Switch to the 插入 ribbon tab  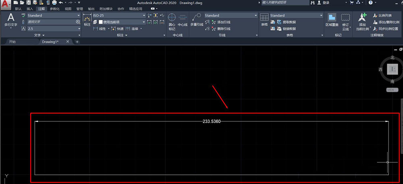click(30, 8)
